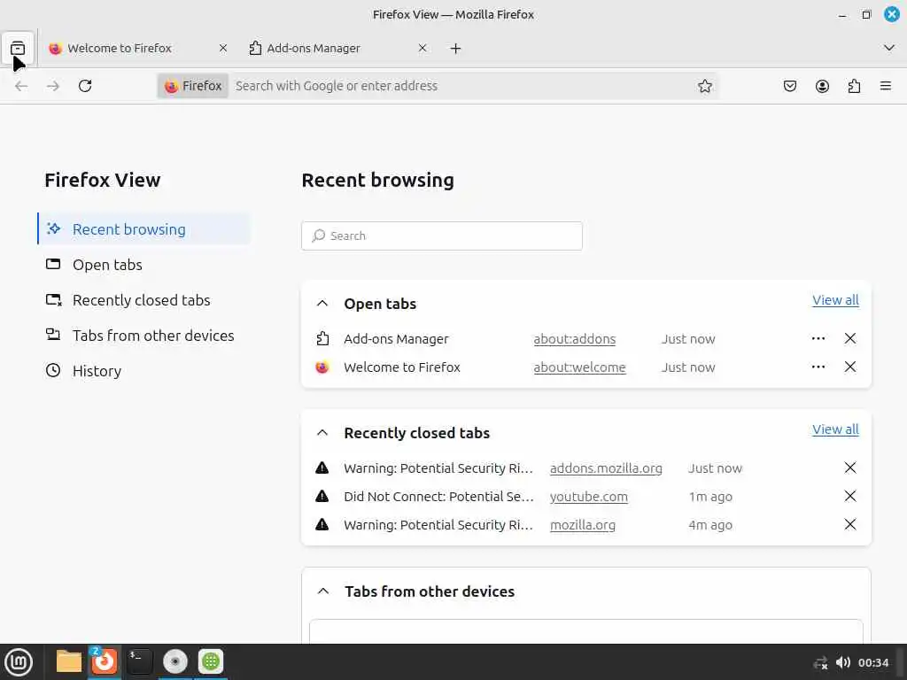Open a new tab with plus button
Image resolution: width=907 pixels, height=680 pixels.
point(456,49)
